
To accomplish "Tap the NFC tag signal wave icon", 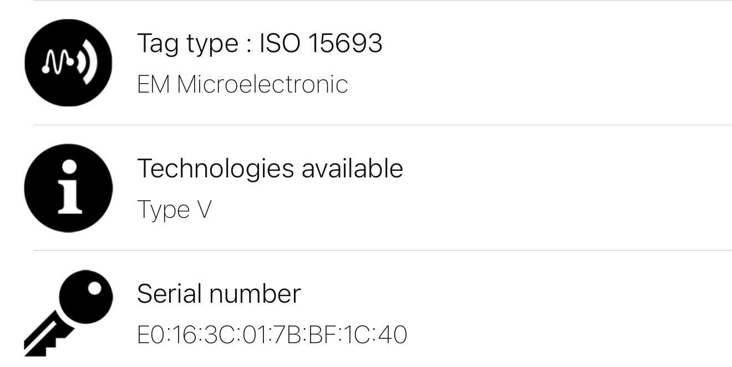I will (68, 63).
